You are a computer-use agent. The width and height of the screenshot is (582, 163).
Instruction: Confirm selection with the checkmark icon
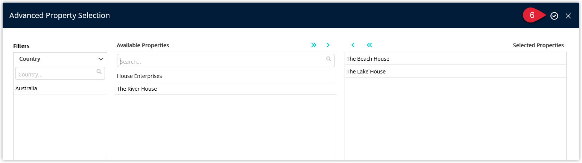(554, 16)
